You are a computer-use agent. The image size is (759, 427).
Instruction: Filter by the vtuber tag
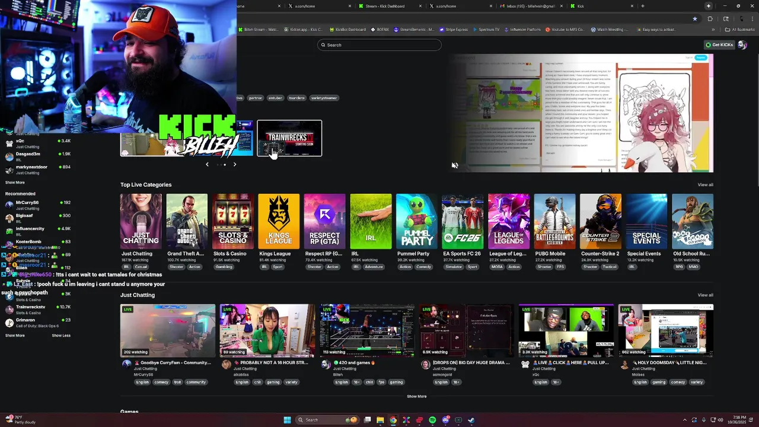pyautogui.click(x=275, y=98)
